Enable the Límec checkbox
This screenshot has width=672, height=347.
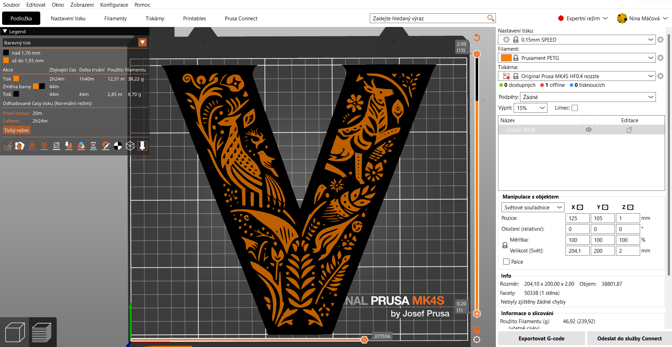click(x=575, y=108)
